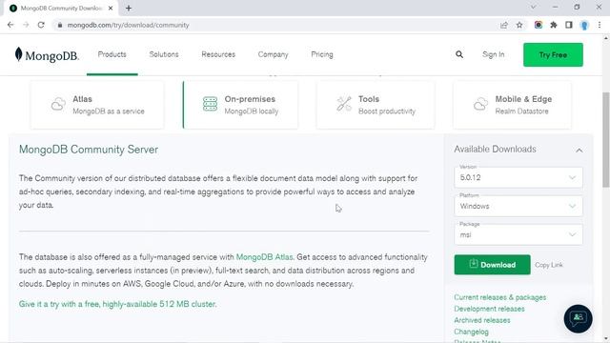Click the green Download button
Screen dimensions: 610x343
492,265
